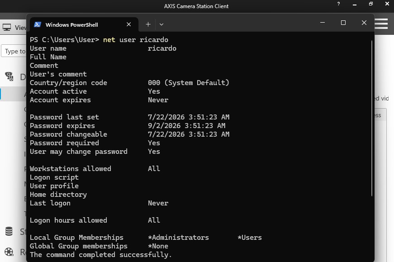The image size is (394, 262).
Task: Select the Windows PowerShell tab
Action: (x=84, y=24)
